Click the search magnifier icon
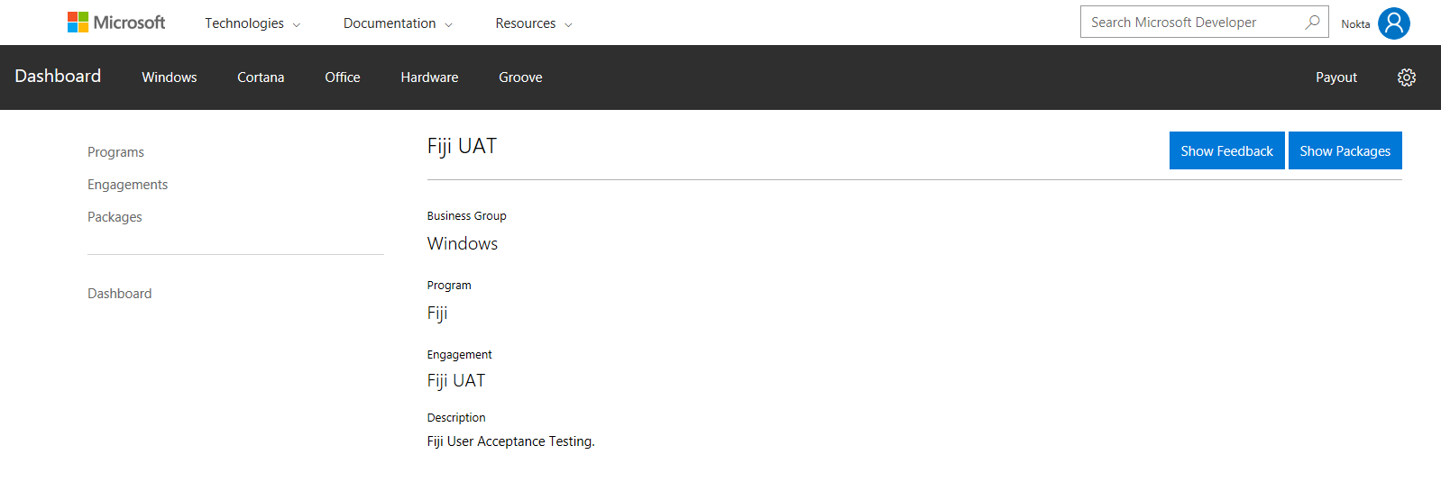This screenshot has width=1441, height=500. point(1312,22)
